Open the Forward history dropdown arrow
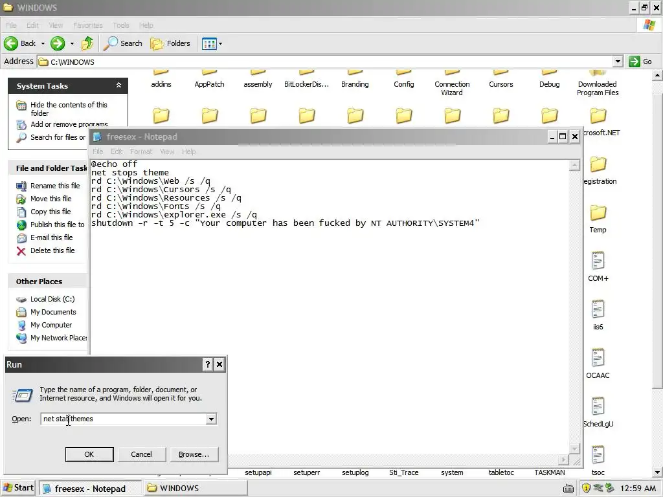This screenshot has height=497, width=663. [72, 43]
